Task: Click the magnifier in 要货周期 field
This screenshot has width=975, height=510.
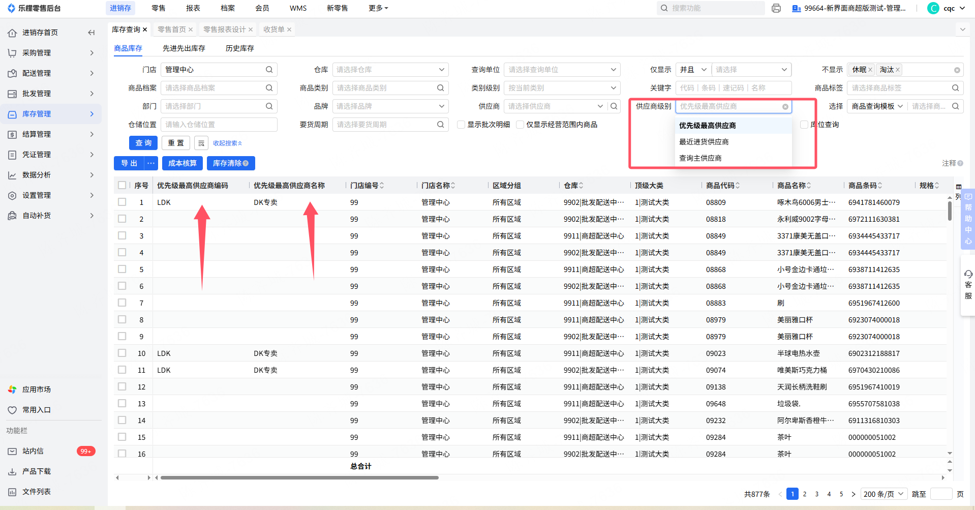Action: [x=440, y=125]
